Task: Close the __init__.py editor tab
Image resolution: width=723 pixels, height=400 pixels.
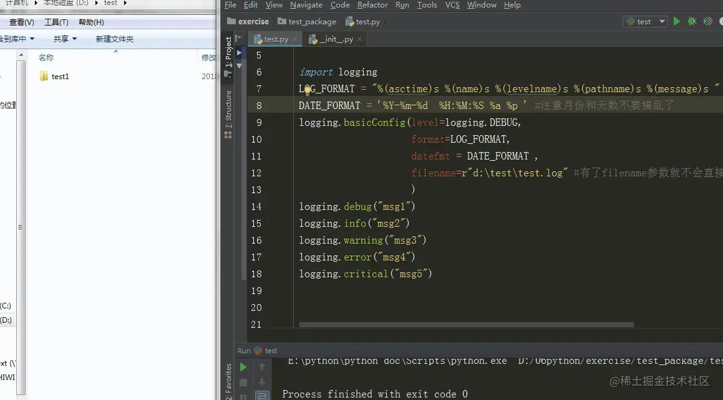Action: (x=360, y=39)
